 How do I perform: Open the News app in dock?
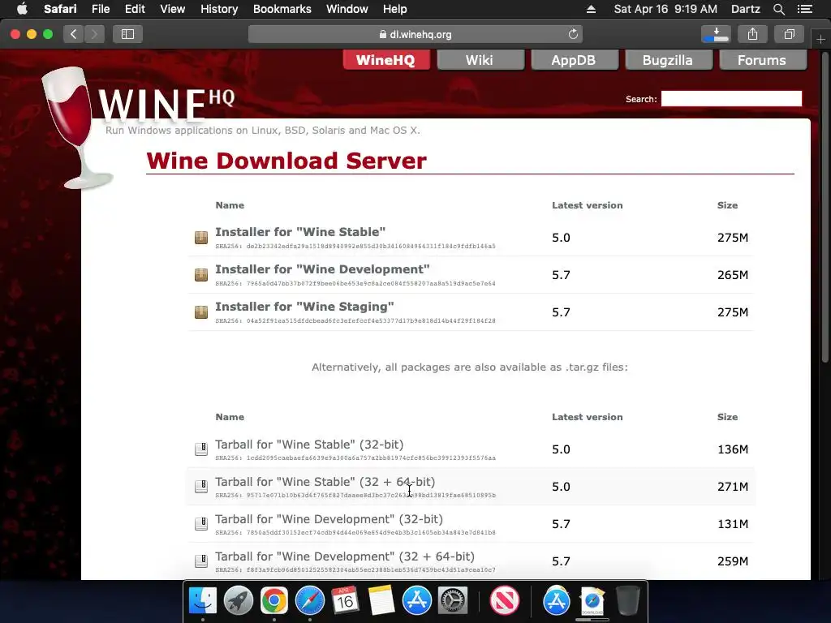click(x=505, y=601)
